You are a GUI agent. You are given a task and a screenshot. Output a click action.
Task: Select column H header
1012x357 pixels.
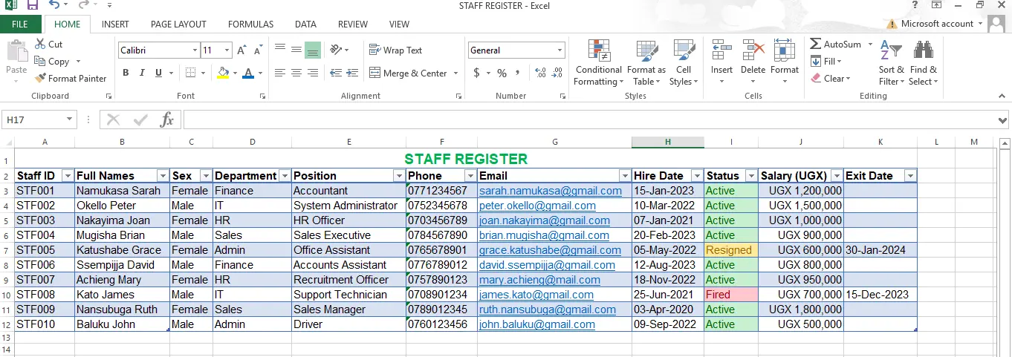click(x=668, y=142)
